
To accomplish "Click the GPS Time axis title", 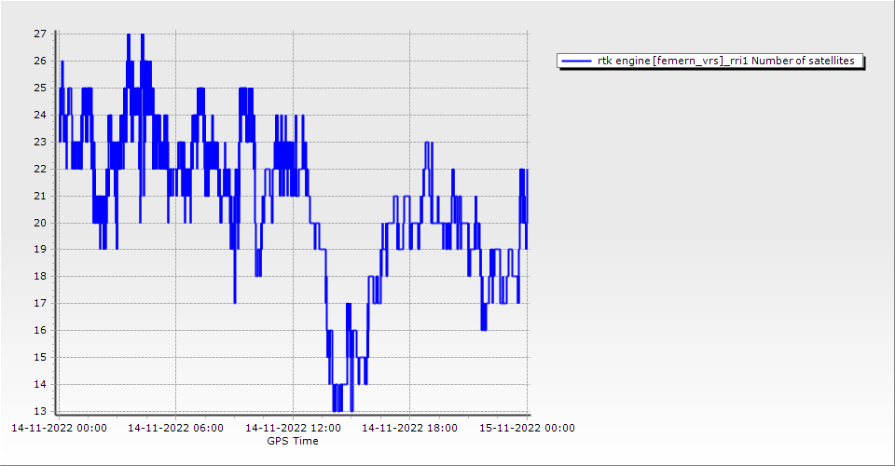I will tap(293, 441).
